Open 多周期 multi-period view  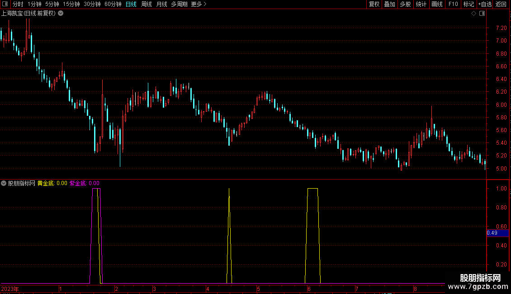(x=179, y=4)
